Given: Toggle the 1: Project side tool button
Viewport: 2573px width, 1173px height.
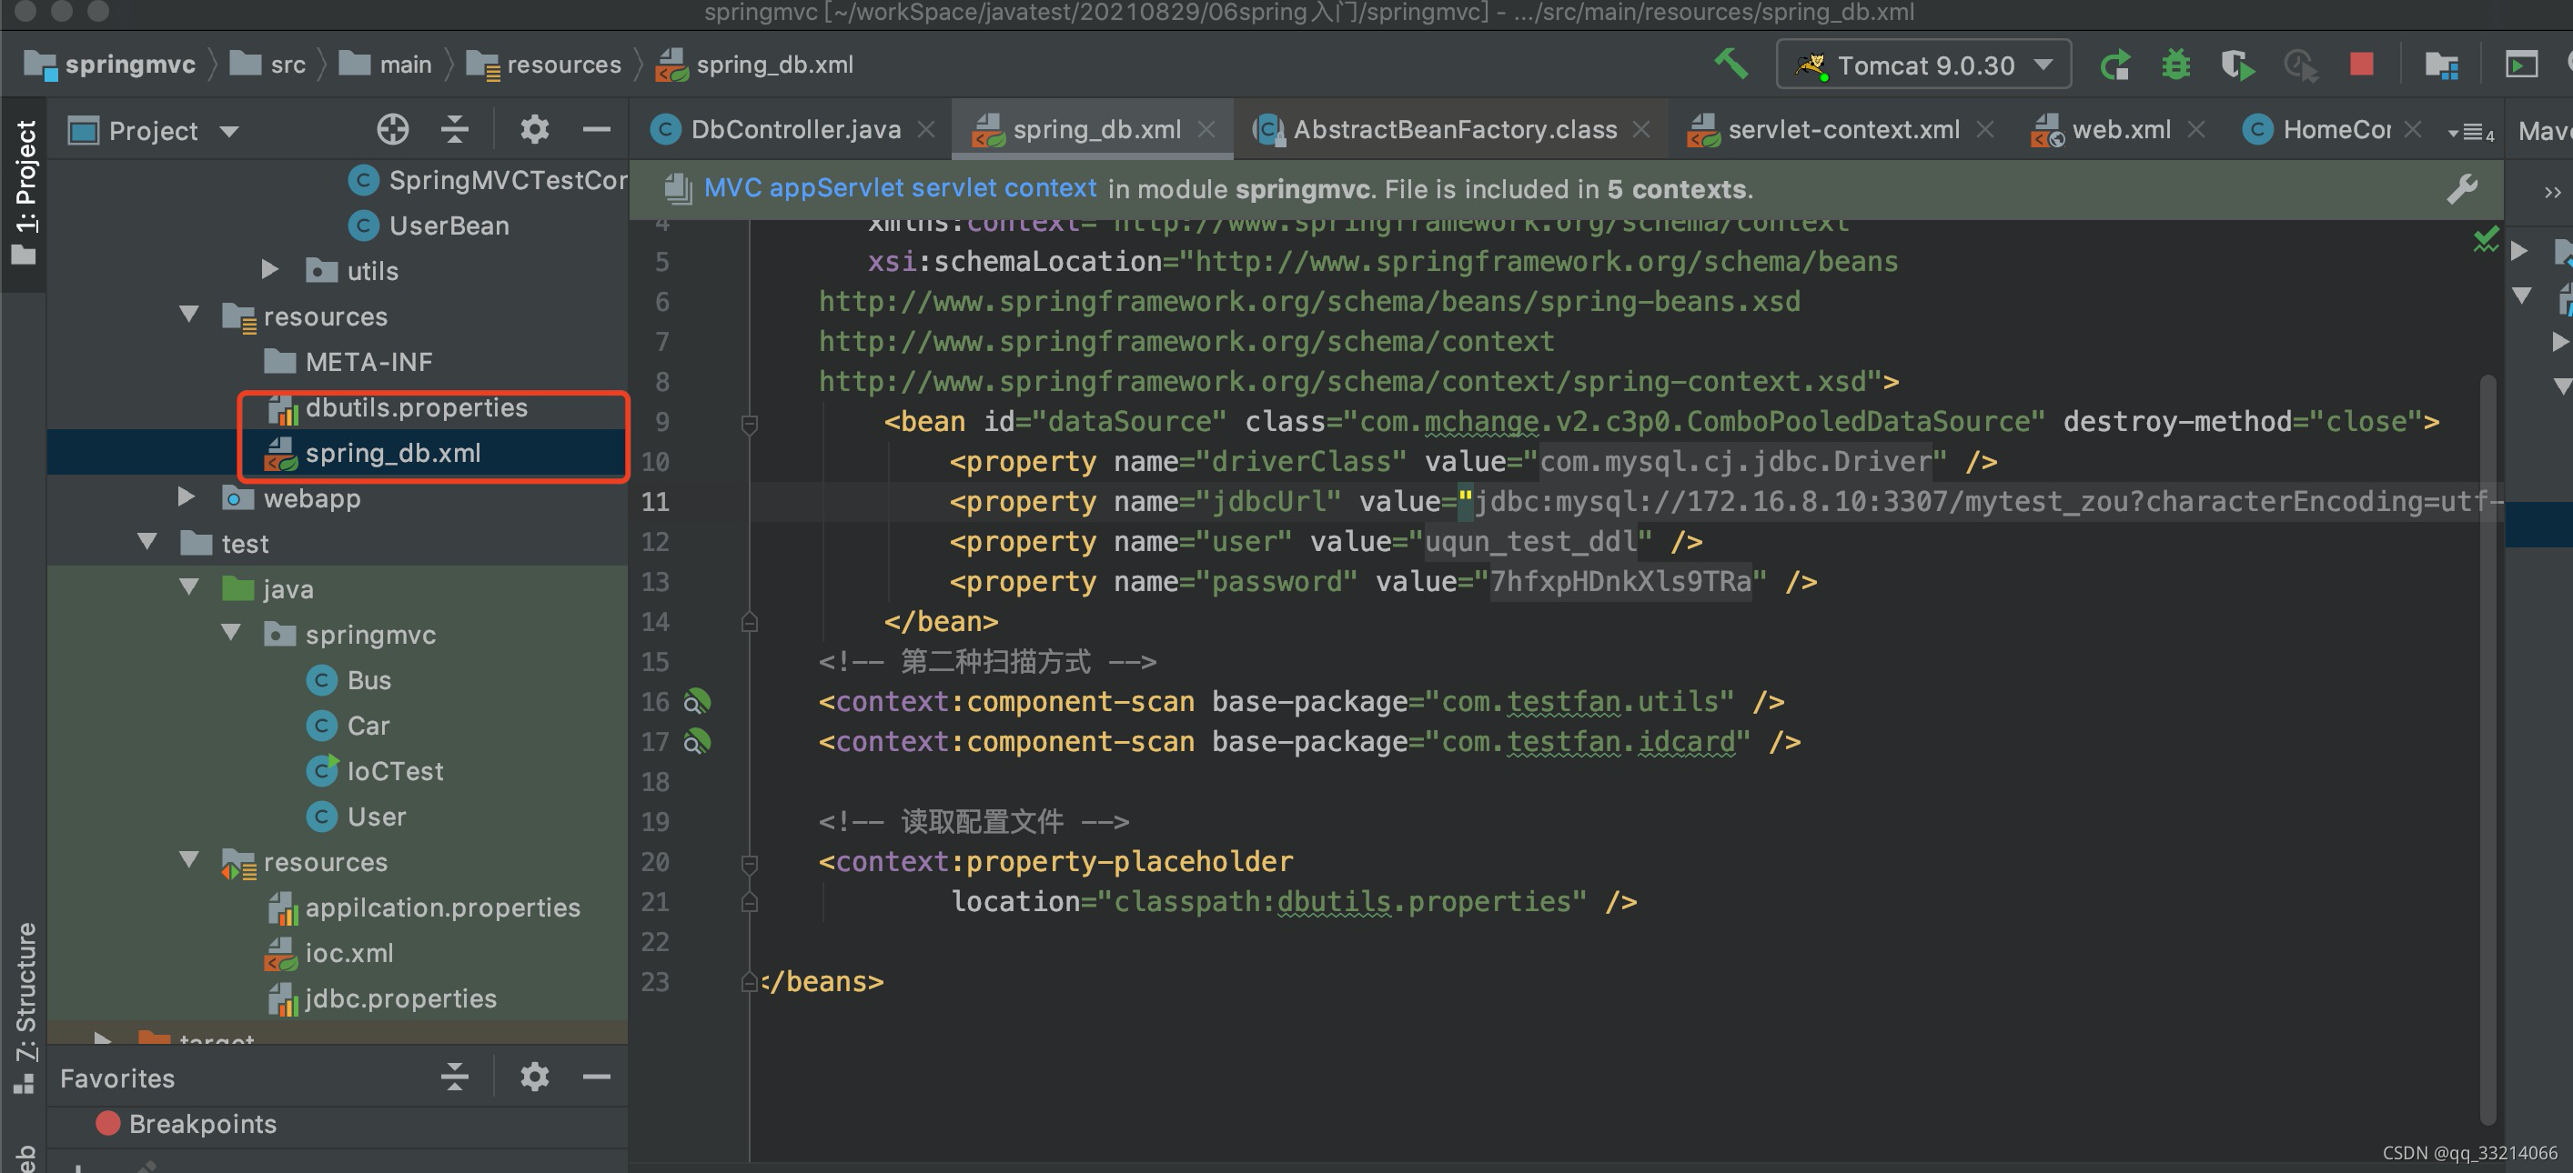Looking at the screenshot, I should click(24, 192).
